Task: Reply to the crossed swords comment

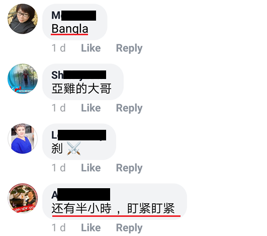Action: (129, 169)
